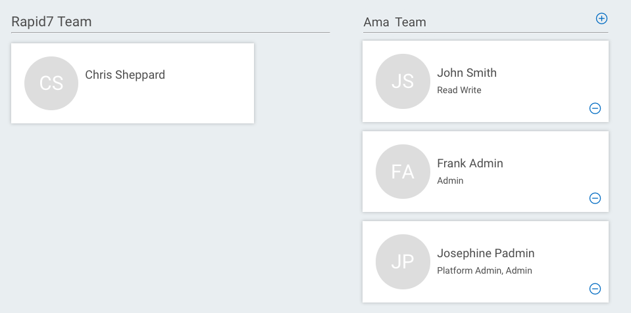Select the FA avatar circle
This screenshot has height=313, width=631.
(x=403, y=171)
